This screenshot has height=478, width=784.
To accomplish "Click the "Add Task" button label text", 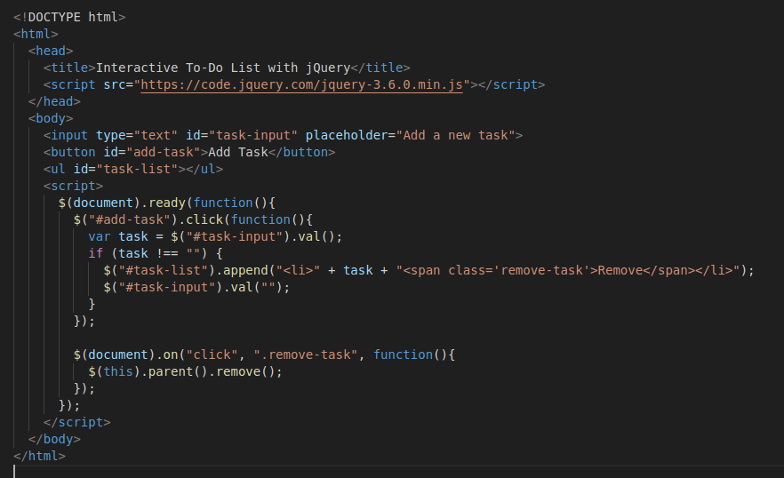I will 238,152.
